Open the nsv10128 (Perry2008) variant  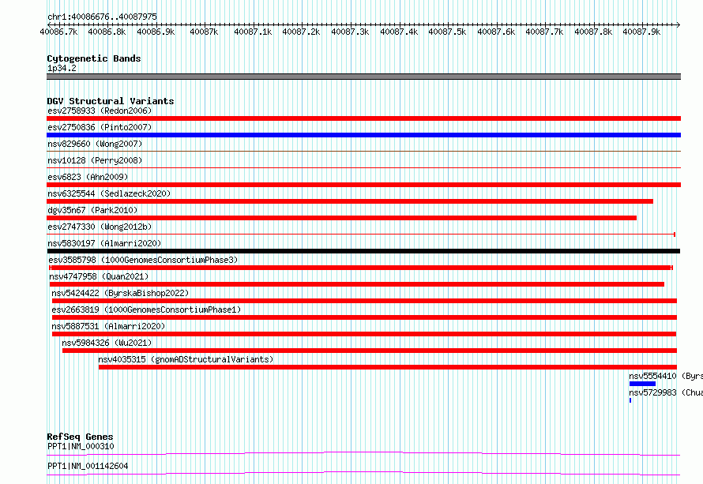point(95,160)
